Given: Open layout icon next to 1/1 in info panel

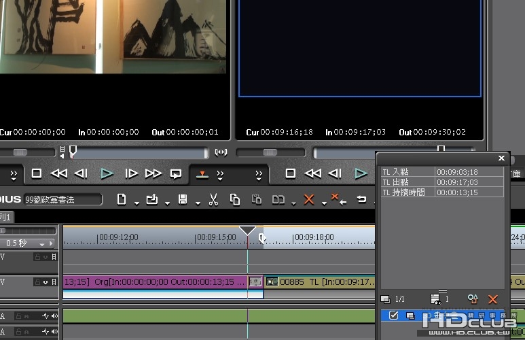Looking at the screenshot, I should (x=385, y=299).
